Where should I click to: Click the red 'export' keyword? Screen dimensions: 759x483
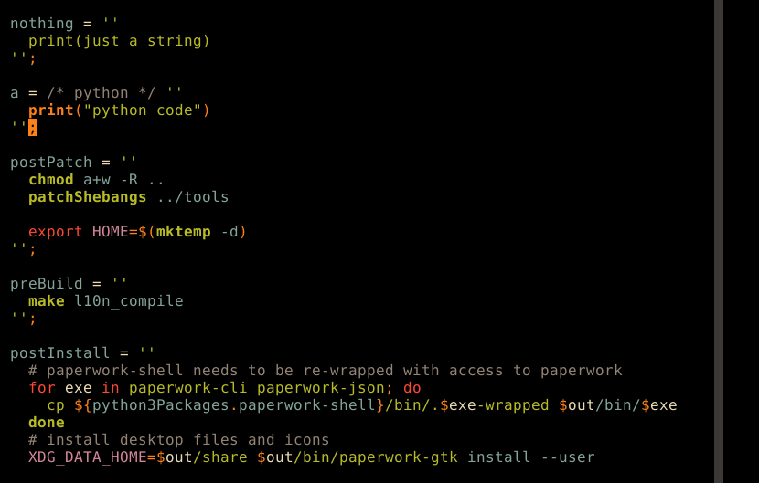pos(56,232)
